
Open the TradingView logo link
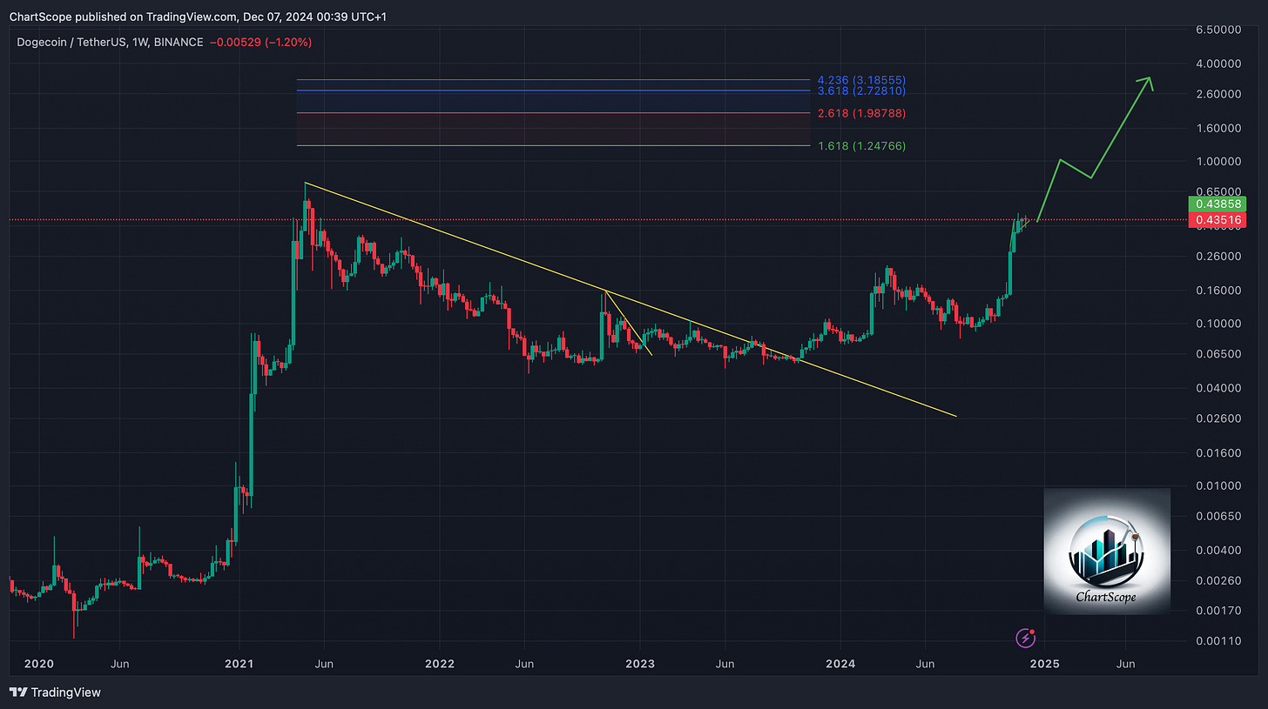[x=56, y=692]
